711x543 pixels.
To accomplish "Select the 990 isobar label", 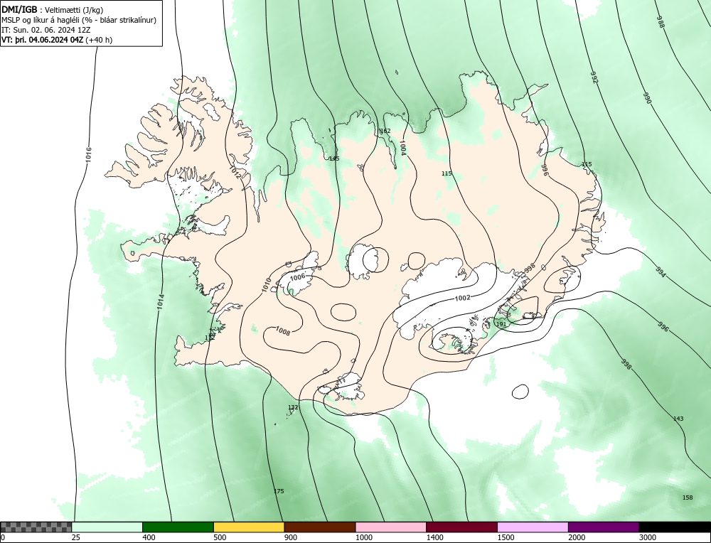I will pos(647,98).
